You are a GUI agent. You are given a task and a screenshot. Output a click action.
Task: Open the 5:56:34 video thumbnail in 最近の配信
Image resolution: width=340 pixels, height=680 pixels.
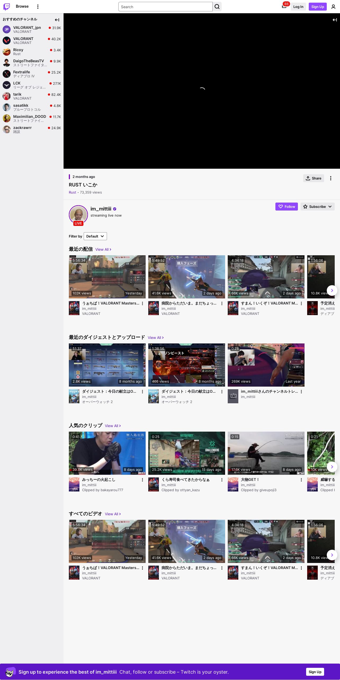(x=107, y=277)
